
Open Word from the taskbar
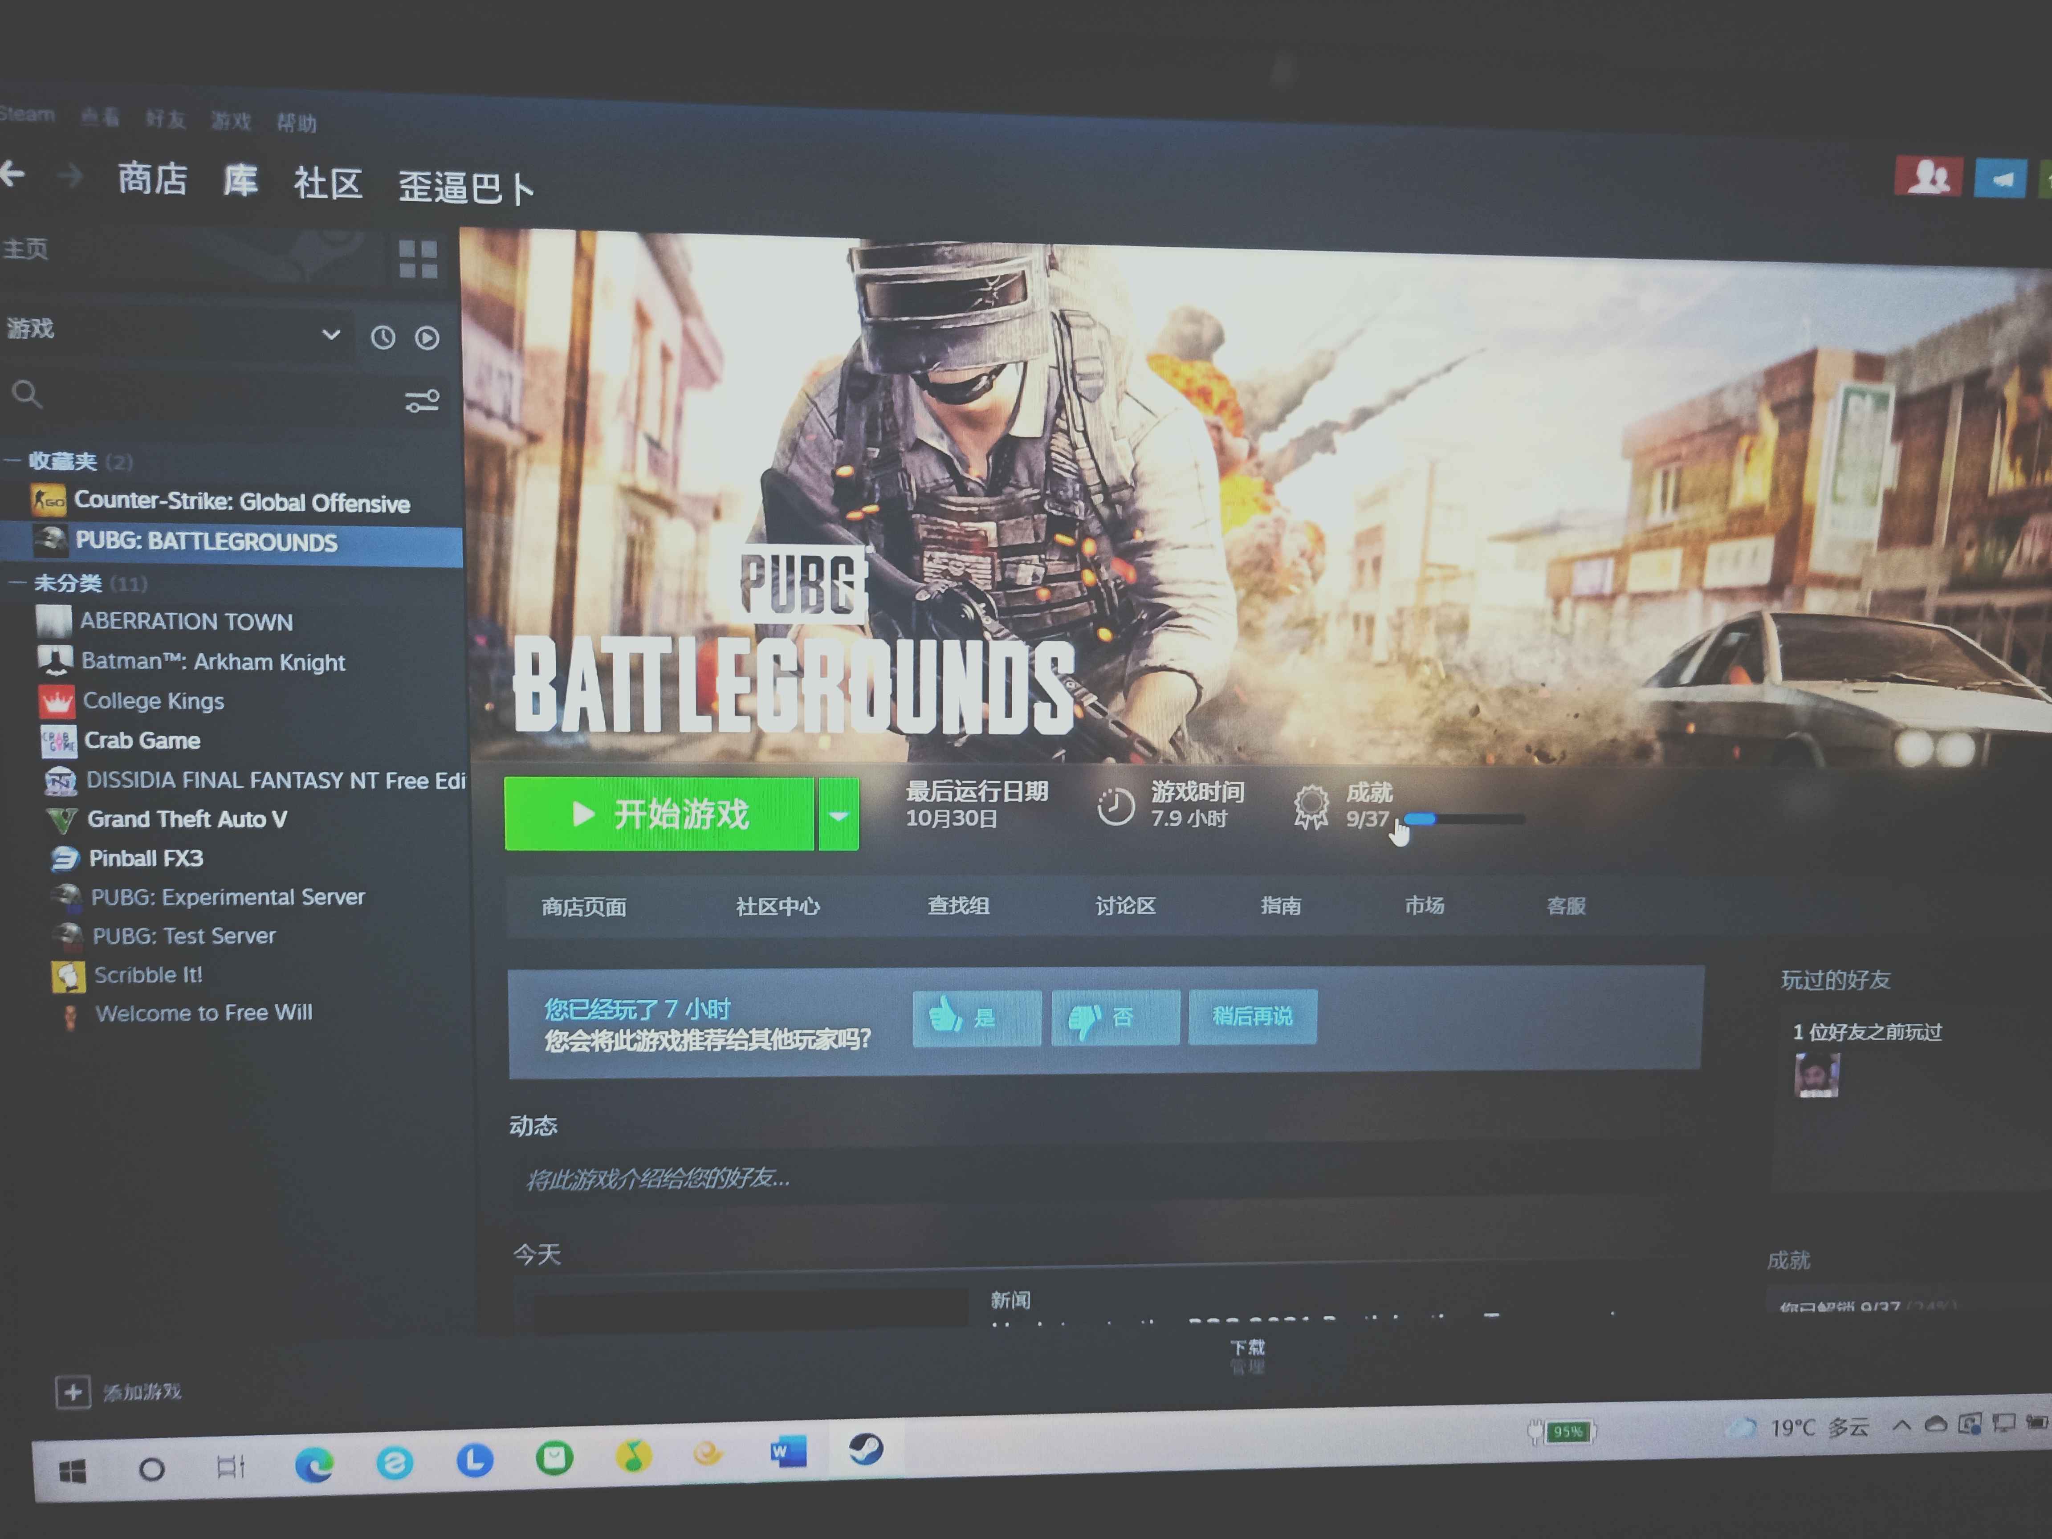788,1452
